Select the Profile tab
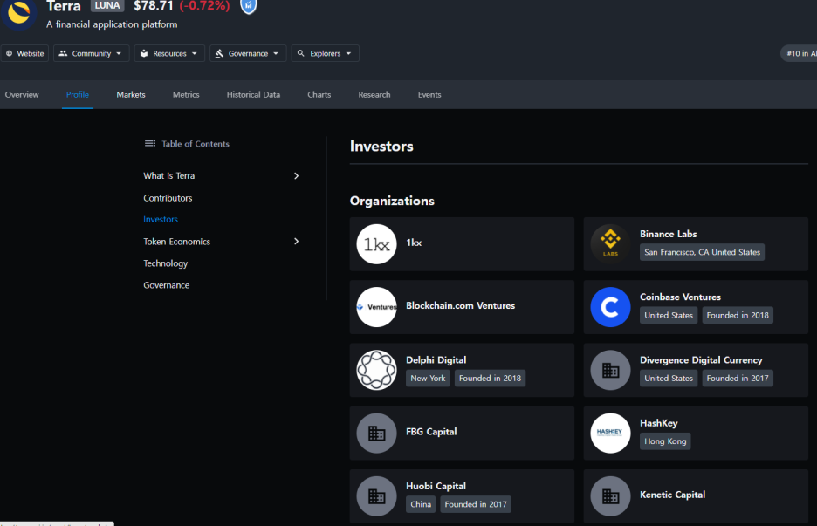This screenshot has height=526, width=817. coord(78,95)
